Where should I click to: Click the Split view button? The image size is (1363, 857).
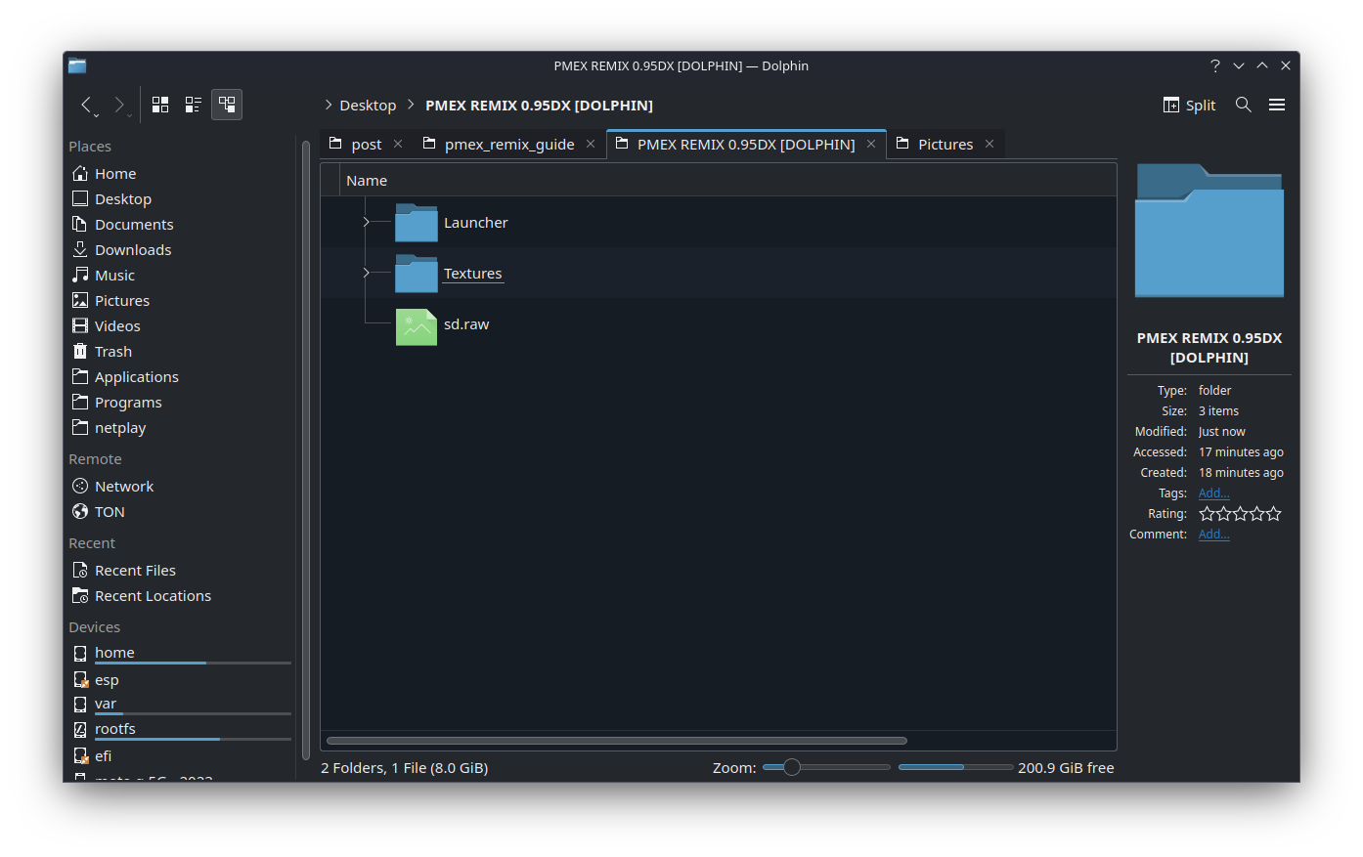(x=1189, y=105)
